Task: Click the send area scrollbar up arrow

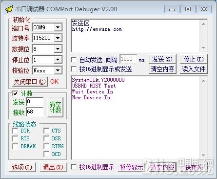Action: (x=203, y=24)
